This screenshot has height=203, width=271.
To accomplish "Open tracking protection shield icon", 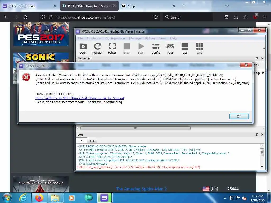I will click(43, 17).
